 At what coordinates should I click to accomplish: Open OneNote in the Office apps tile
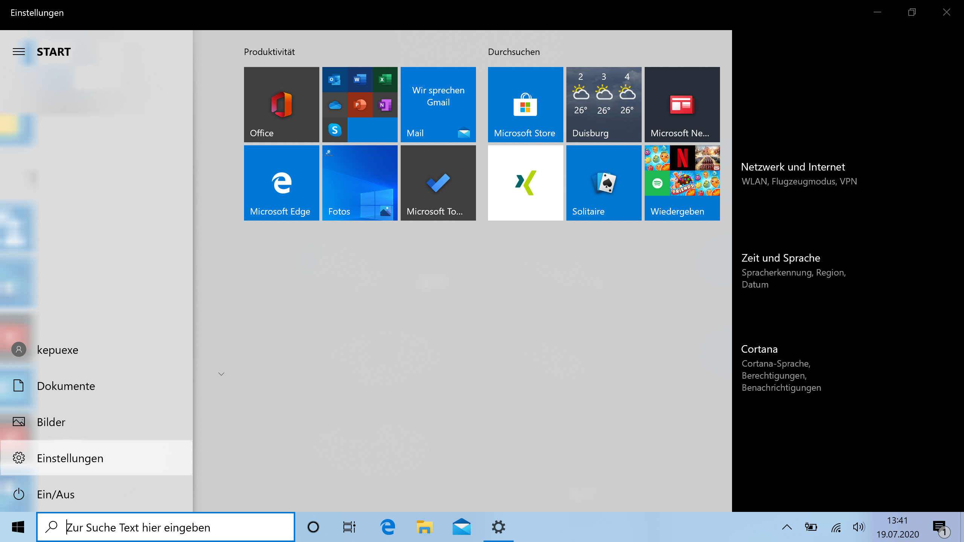(385, 105)
